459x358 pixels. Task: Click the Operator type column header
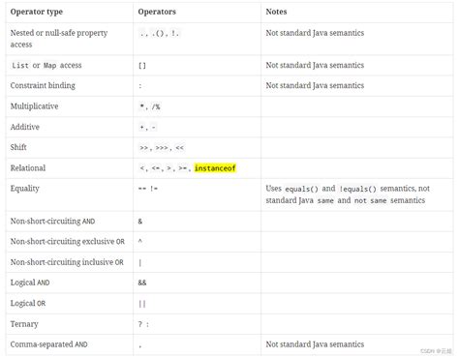click(37, 12)
